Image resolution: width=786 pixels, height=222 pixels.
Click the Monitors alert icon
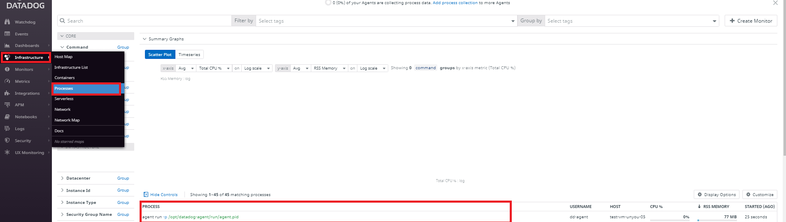point(7,69)
